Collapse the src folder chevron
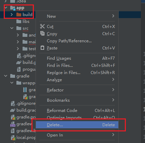Image resolution: width=145 pixels, height=143 pixels. pos(12,28)
